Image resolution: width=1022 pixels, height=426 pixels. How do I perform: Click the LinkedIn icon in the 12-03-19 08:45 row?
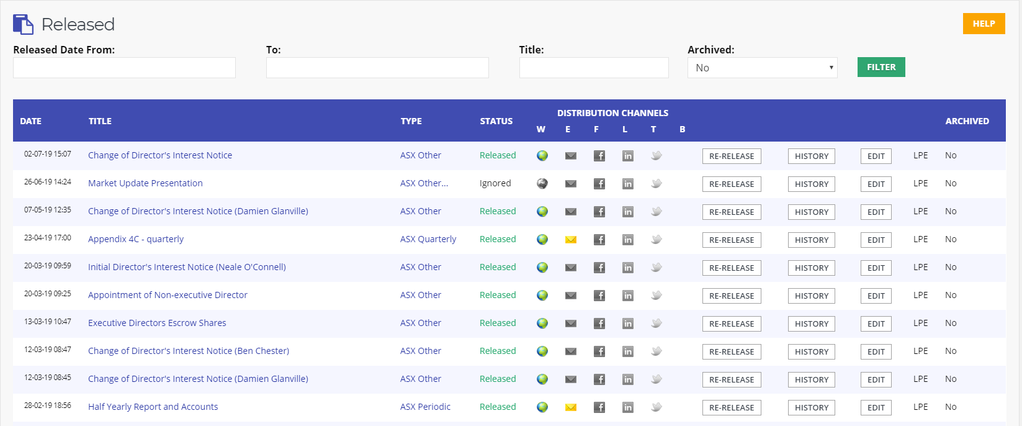pyautogui.click(x=628, y=379)
